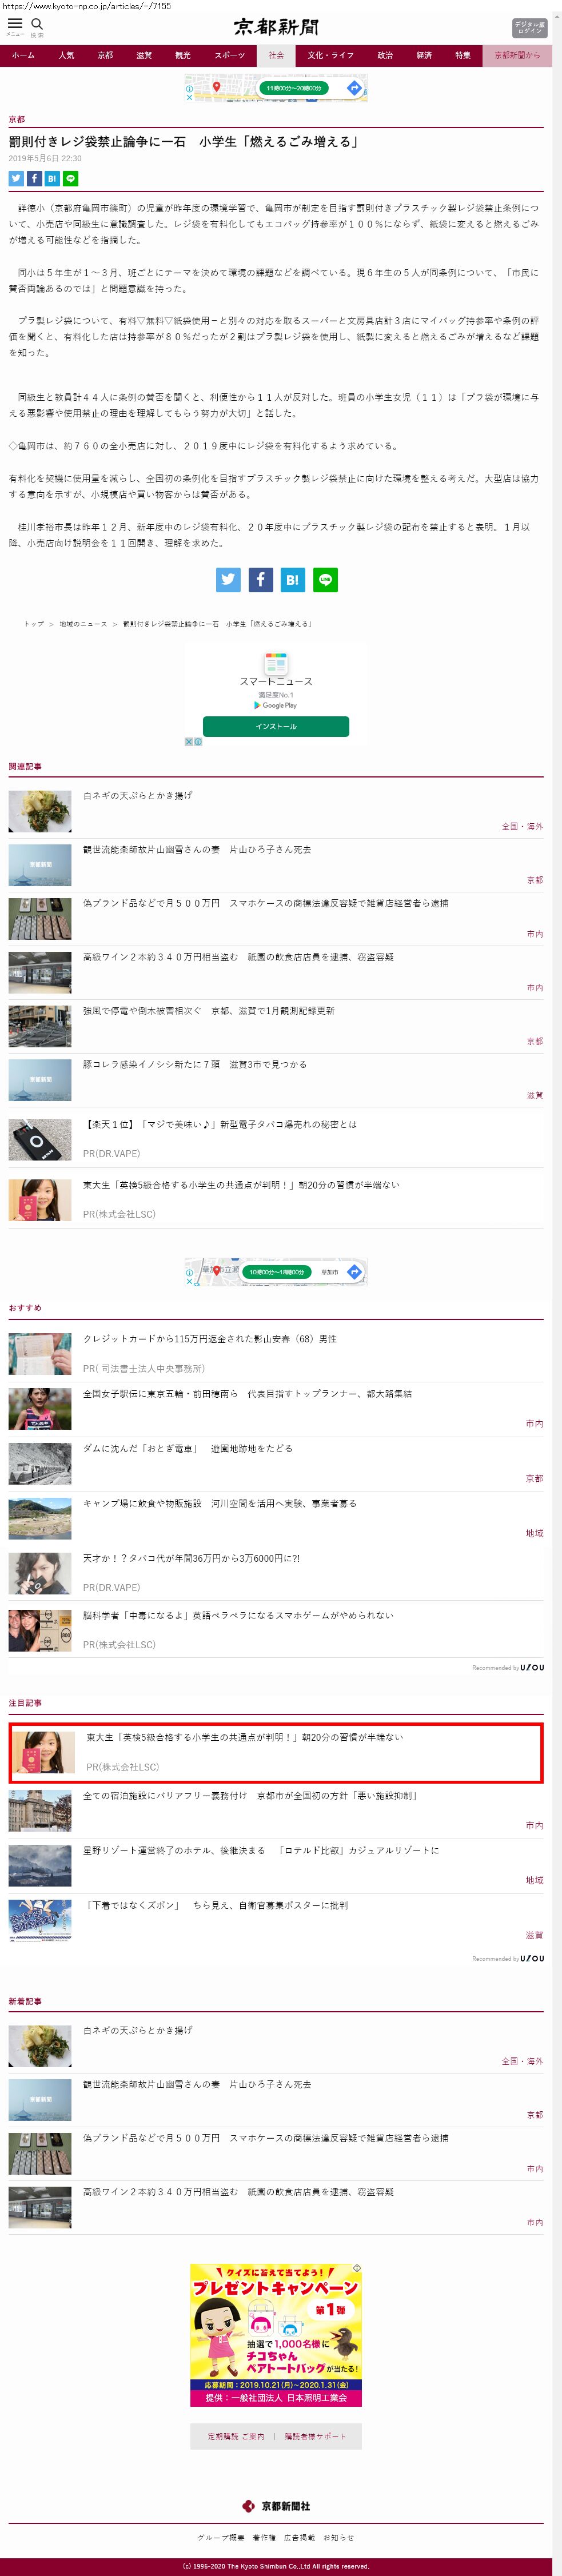Close the Smart News ad with X icon
Screen dimensions: 562x2576
pos(189,741)
